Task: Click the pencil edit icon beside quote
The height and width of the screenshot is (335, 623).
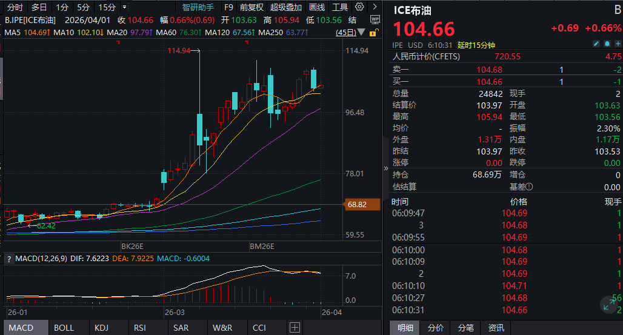Action: 596,44
